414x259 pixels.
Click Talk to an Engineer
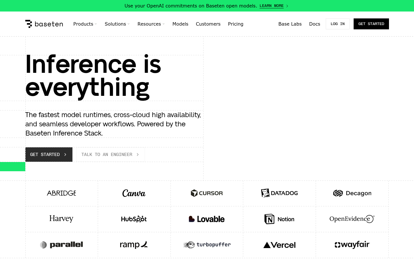[x=111, y=155]
